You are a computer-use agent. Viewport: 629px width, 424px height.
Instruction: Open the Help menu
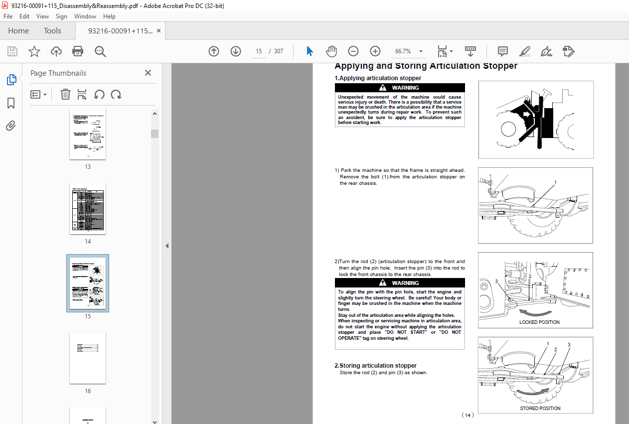[109, 16]
